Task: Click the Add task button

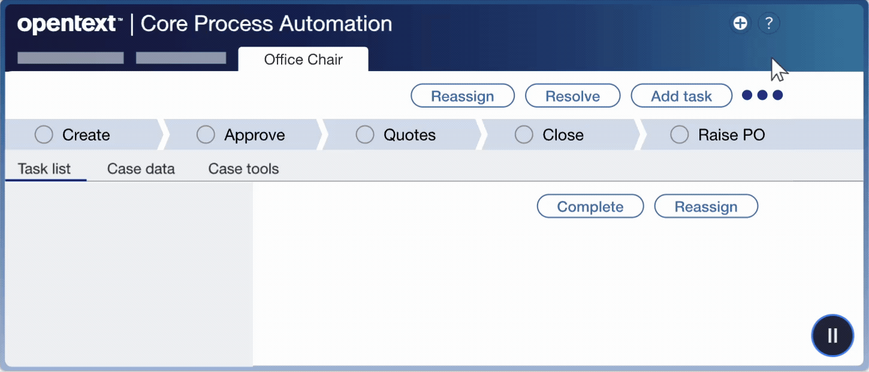Action: 681,96
